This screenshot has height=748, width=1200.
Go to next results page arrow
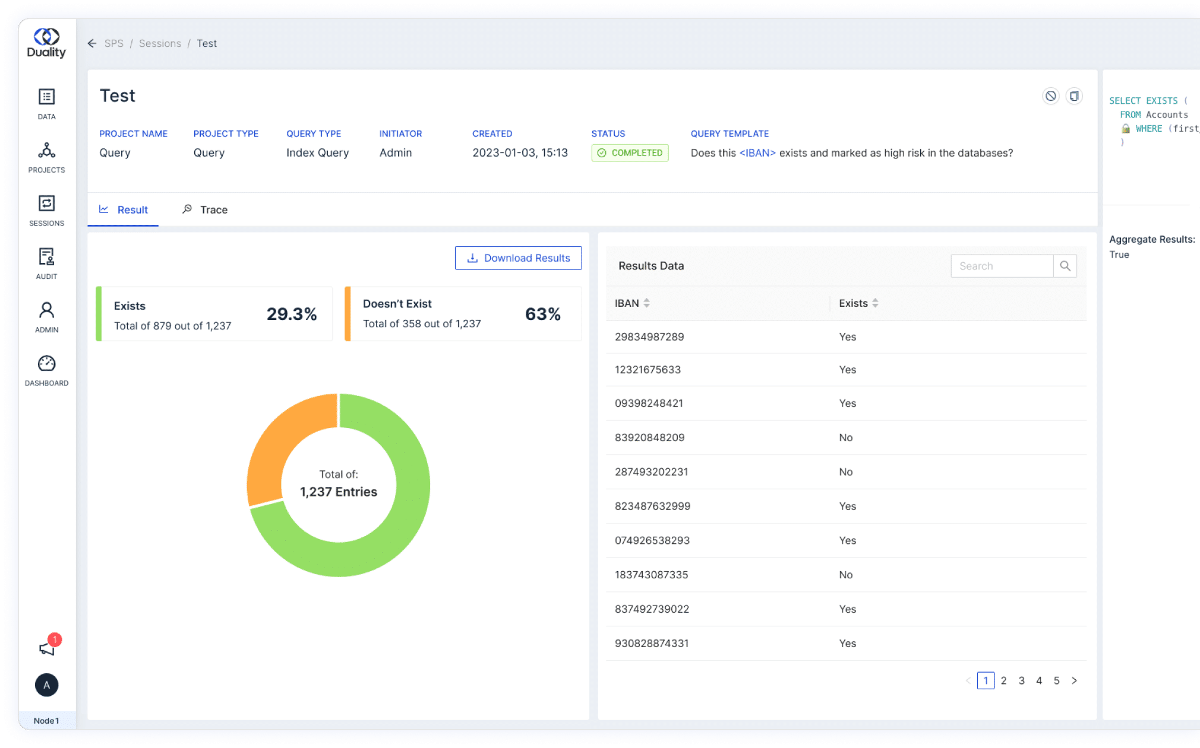pos(1074,681)
